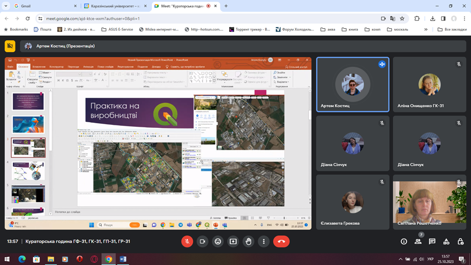
Task: Bookmark this page with star icon
Action: [402, 18]
